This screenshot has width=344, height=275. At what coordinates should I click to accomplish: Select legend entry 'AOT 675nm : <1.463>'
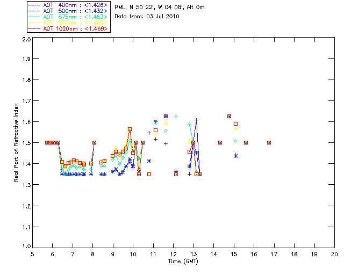click(x=68, y=17)
